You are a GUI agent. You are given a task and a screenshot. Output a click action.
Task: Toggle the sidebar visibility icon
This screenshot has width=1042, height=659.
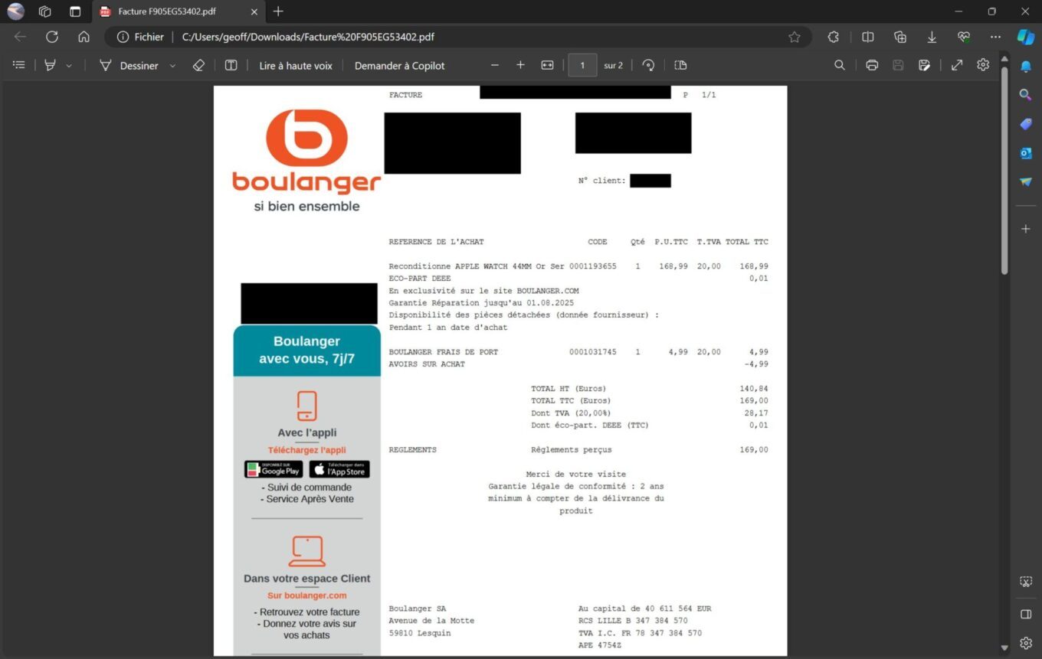click(x=1026, y=614)
